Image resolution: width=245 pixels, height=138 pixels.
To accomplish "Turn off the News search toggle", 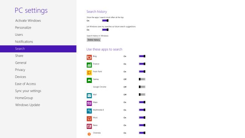I will click(x=142, y=125).
